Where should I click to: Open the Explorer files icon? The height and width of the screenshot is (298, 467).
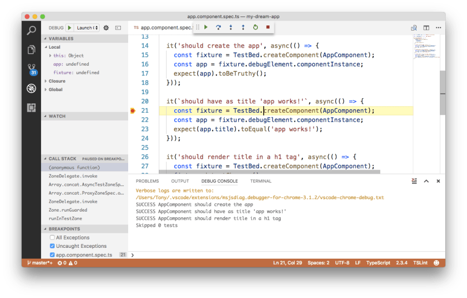31,50
